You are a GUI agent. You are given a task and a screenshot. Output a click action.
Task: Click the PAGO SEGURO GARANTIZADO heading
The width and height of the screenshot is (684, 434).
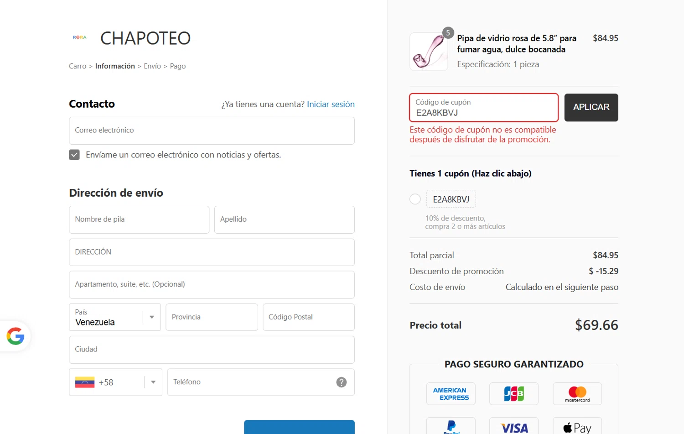(x=514, y=364)
